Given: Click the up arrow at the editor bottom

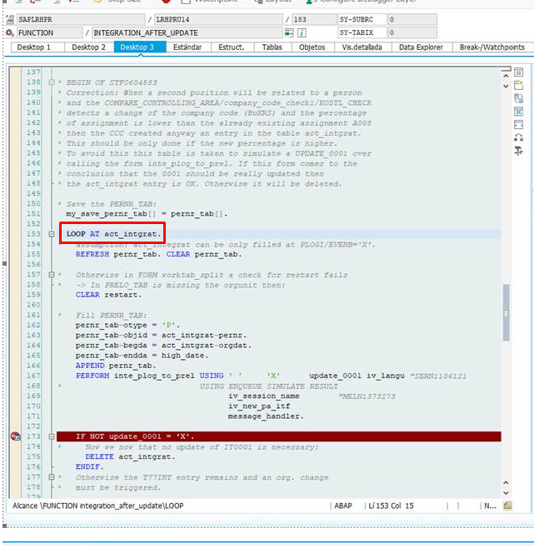Looking at the screenshot, I should pos(506,483).
